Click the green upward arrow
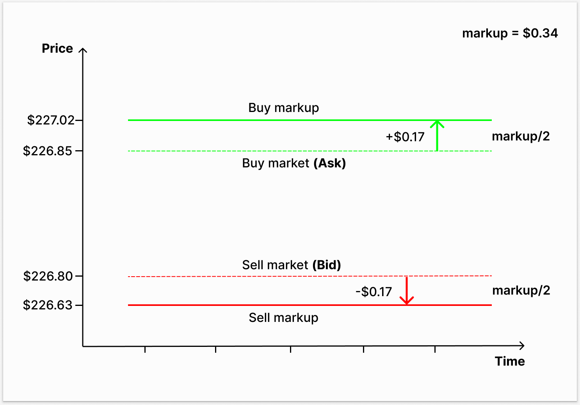580x405 pixels. click(437, 135)
